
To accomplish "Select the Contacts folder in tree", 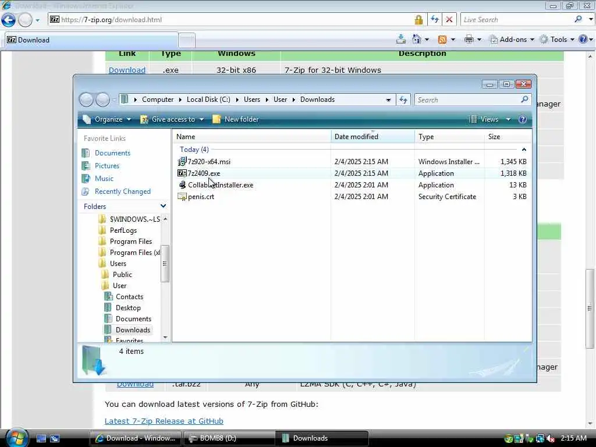I will [129, 296].
